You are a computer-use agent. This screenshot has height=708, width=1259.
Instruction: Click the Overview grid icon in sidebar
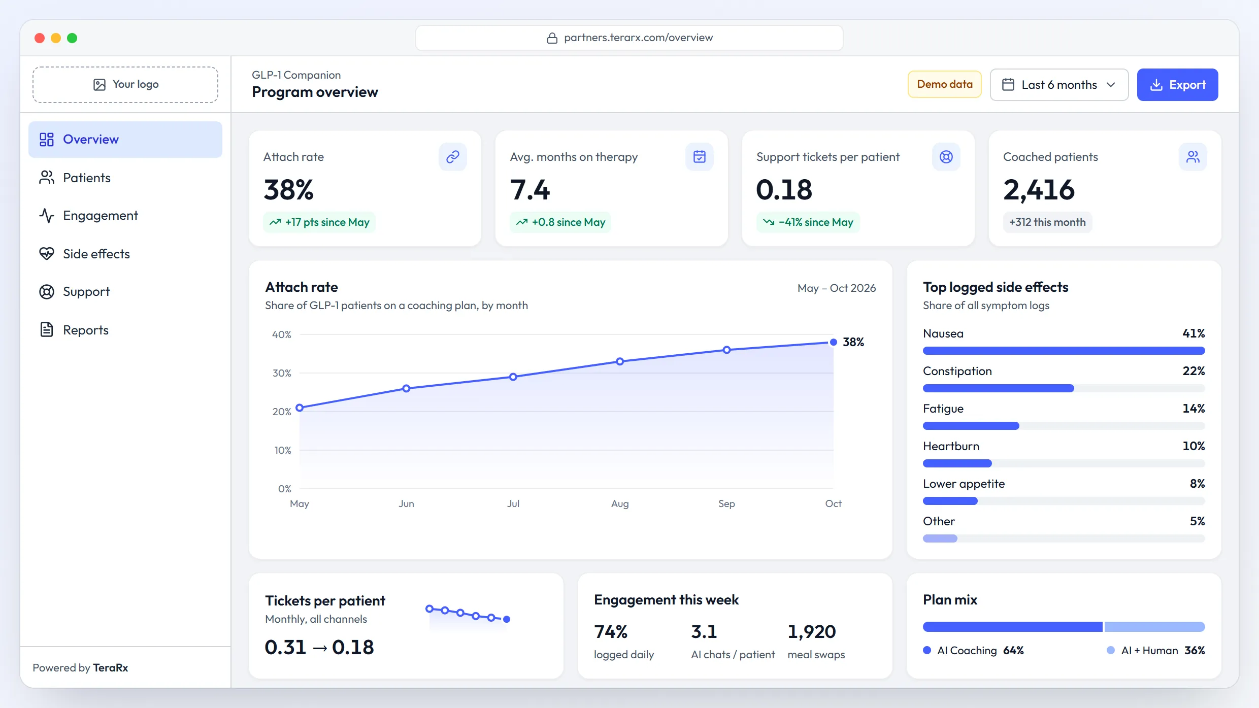(47, 140)
